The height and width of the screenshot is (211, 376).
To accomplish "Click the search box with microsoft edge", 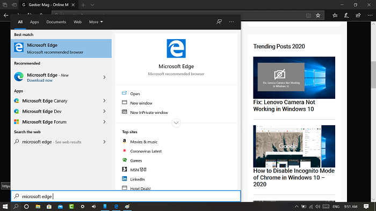I will (x=126, y=196).
